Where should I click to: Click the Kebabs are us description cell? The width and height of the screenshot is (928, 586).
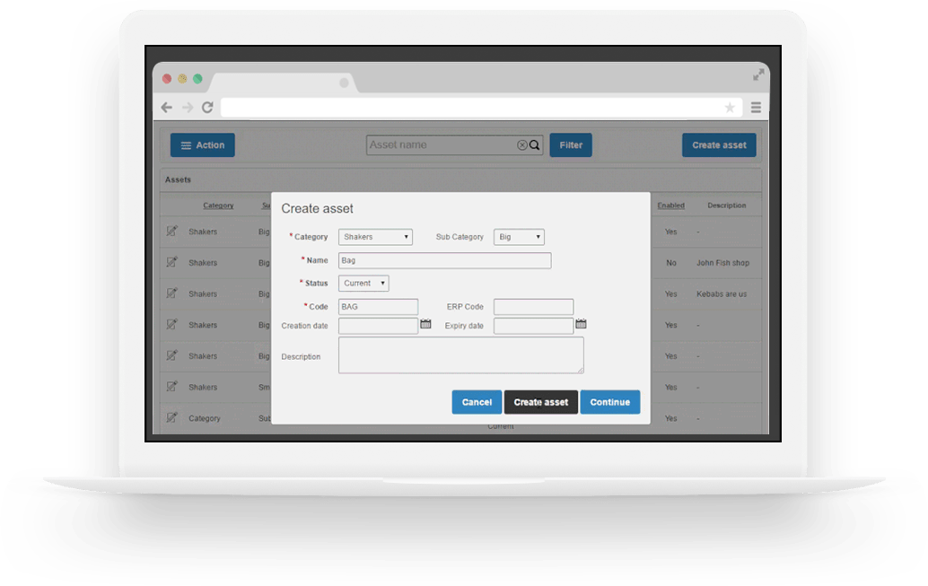722,293
